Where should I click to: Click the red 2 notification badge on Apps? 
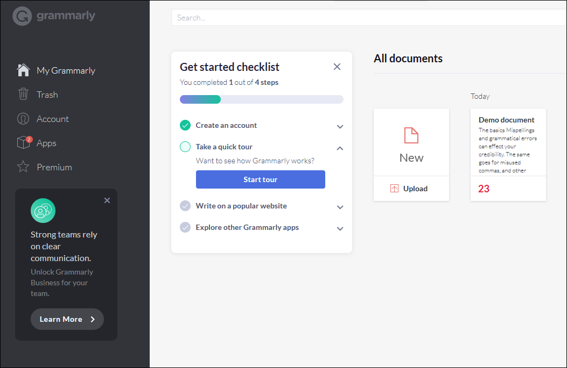click(x=29, y=139)
